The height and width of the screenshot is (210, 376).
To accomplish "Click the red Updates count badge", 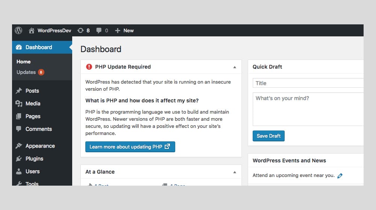I will point(41,72).
